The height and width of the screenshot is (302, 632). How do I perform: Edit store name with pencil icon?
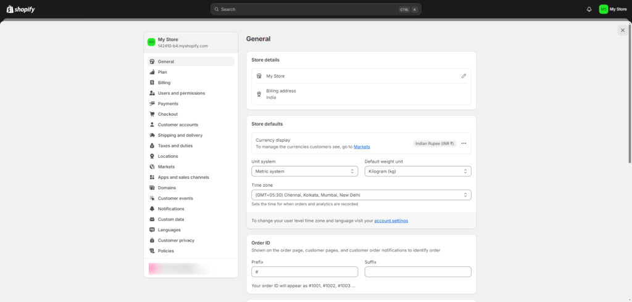tap(464, 76)
